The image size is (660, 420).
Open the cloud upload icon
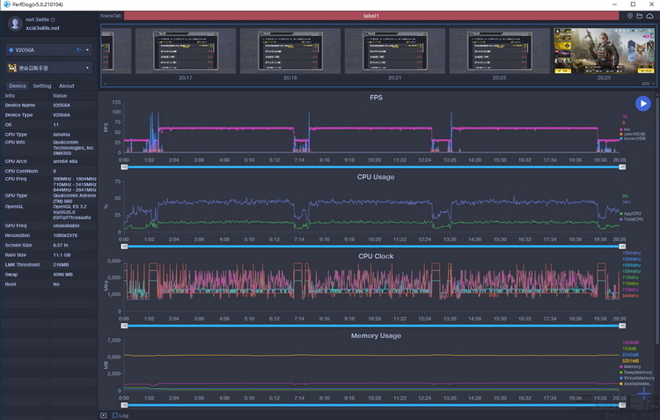[x=650, y=16]
